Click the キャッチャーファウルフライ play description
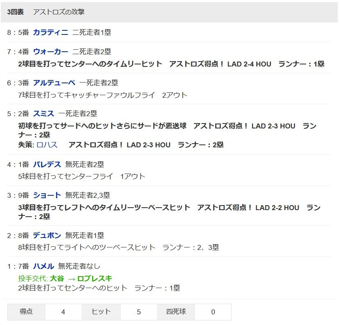 tap(103, 95)
